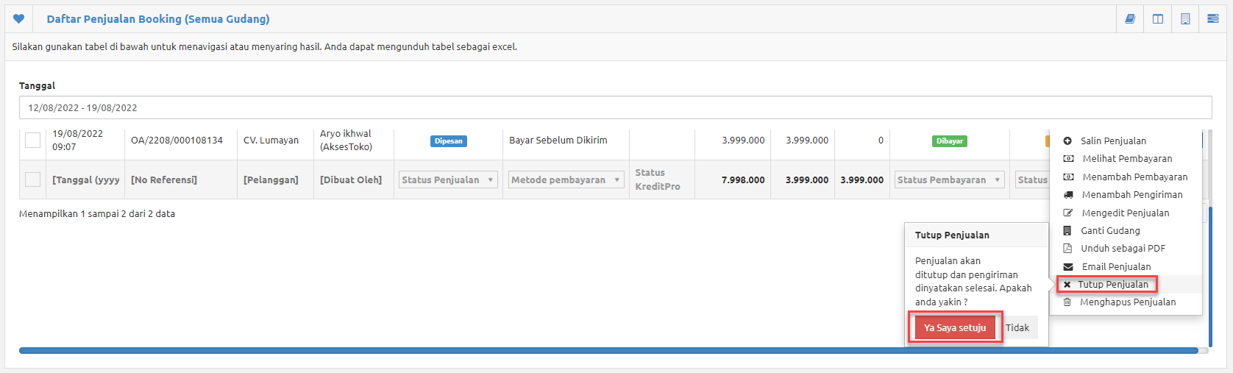Click the Status KreditPro column label
This screenshot has height=373, width=1233.
click(658, 180)
